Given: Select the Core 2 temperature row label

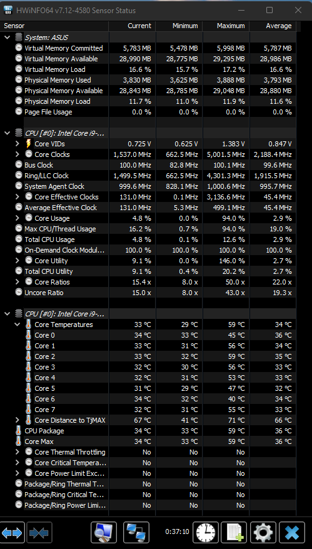Looking at the screenshot, I should [44, 356].
